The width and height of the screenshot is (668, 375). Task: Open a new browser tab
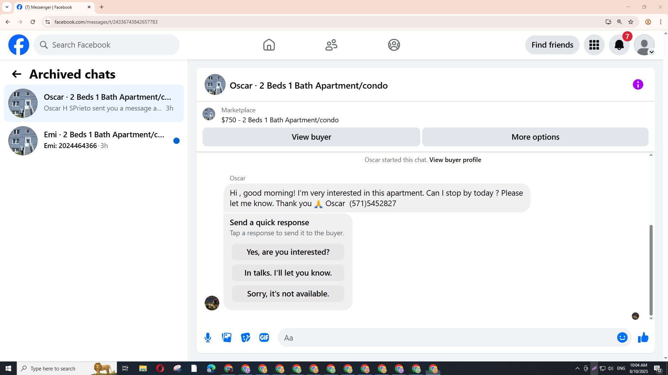click(x=102, y=7)
